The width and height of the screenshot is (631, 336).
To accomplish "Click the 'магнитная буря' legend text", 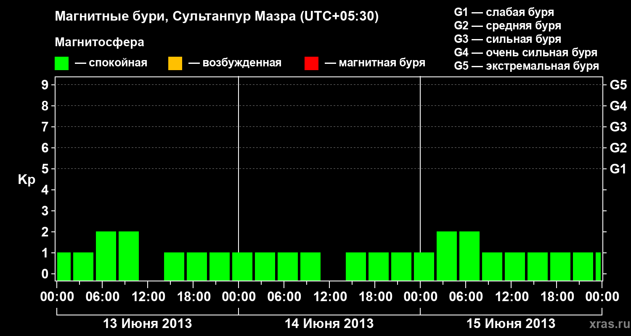I will pos(382,63).
